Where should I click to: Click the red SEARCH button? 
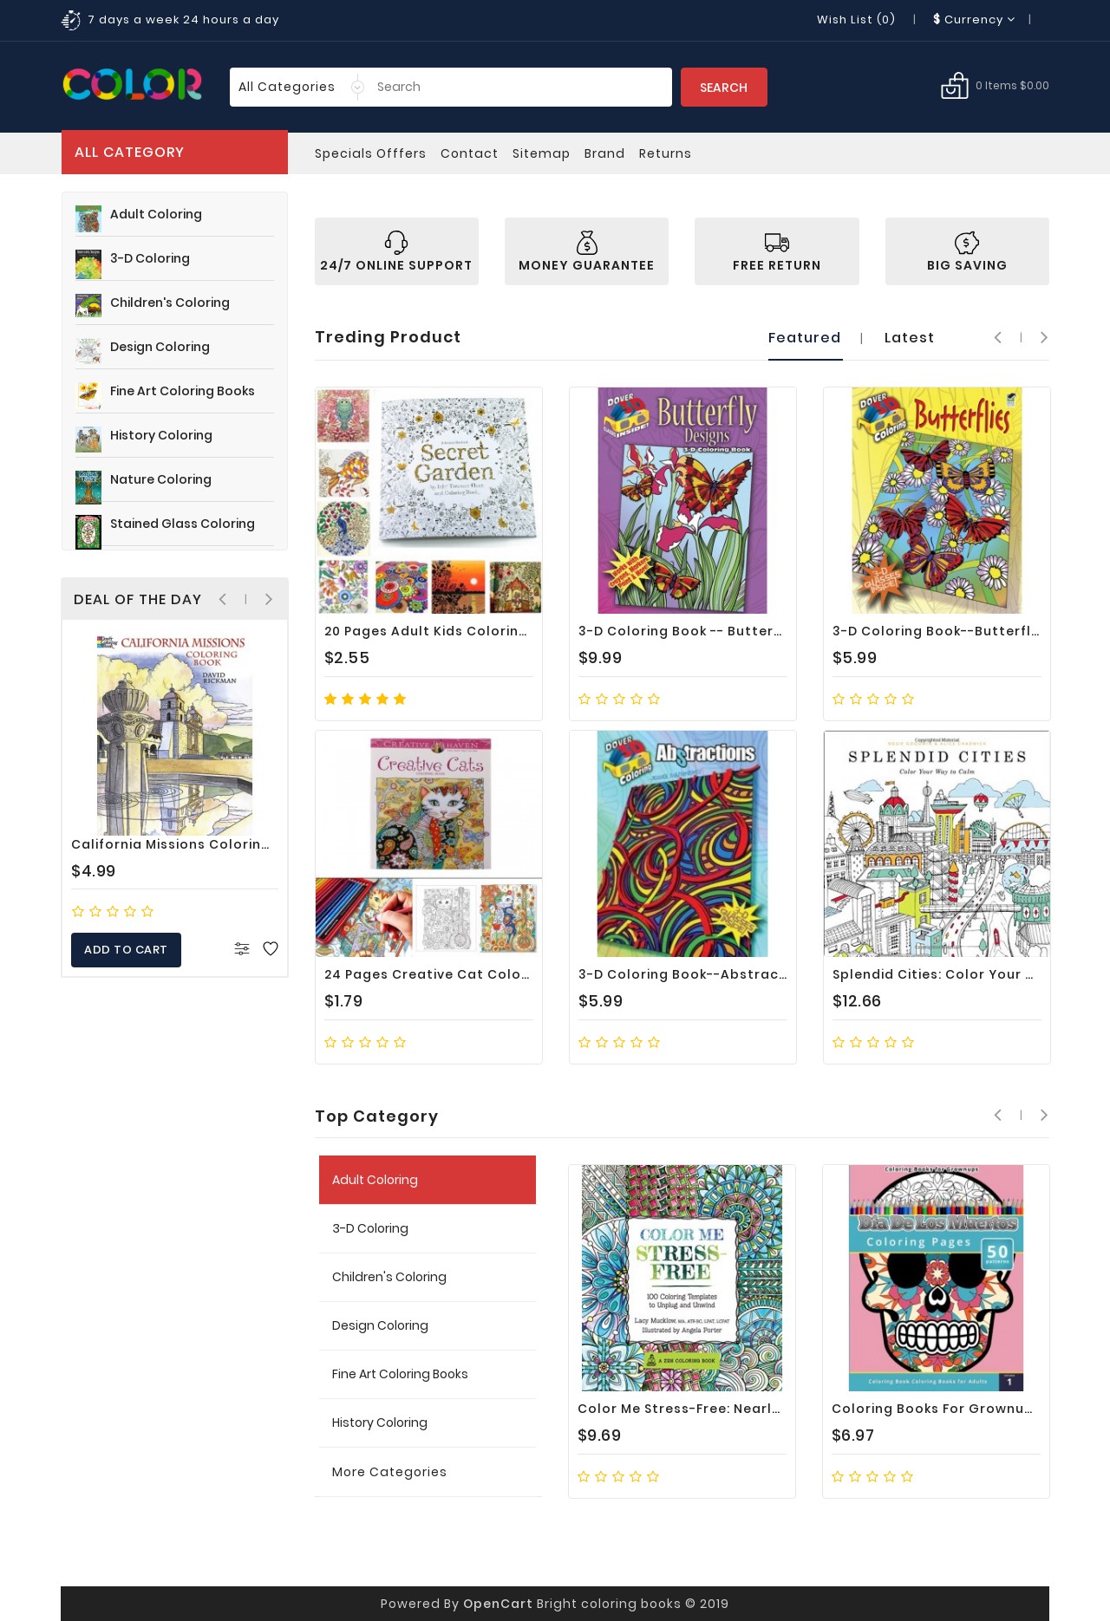point(724,87)
